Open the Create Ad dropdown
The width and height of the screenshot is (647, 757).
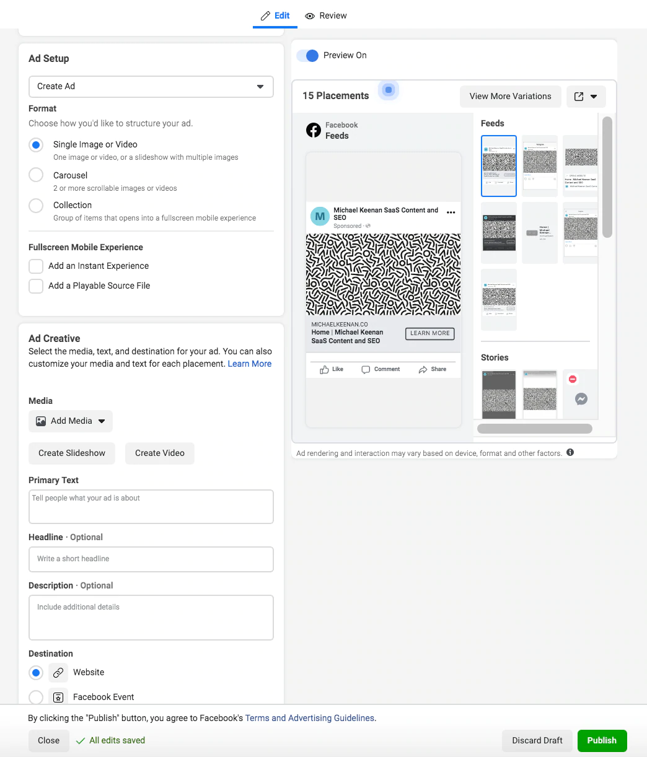151,86
